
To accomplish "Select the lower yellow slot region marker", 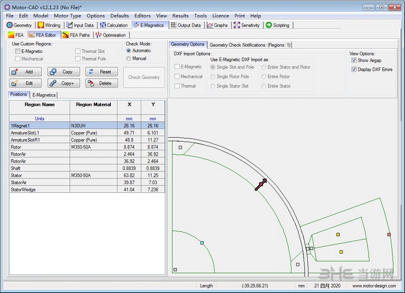I will click(x=341, y=252).
